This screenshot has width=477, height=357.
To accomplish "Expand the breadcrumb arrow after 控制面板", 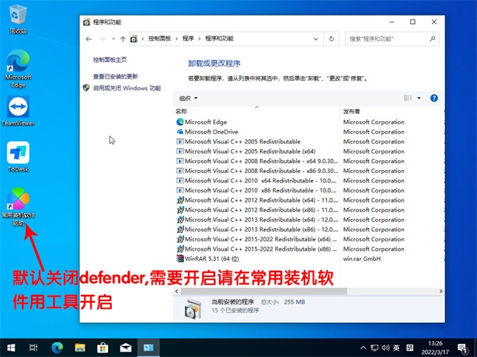I will tap(176, 39).
